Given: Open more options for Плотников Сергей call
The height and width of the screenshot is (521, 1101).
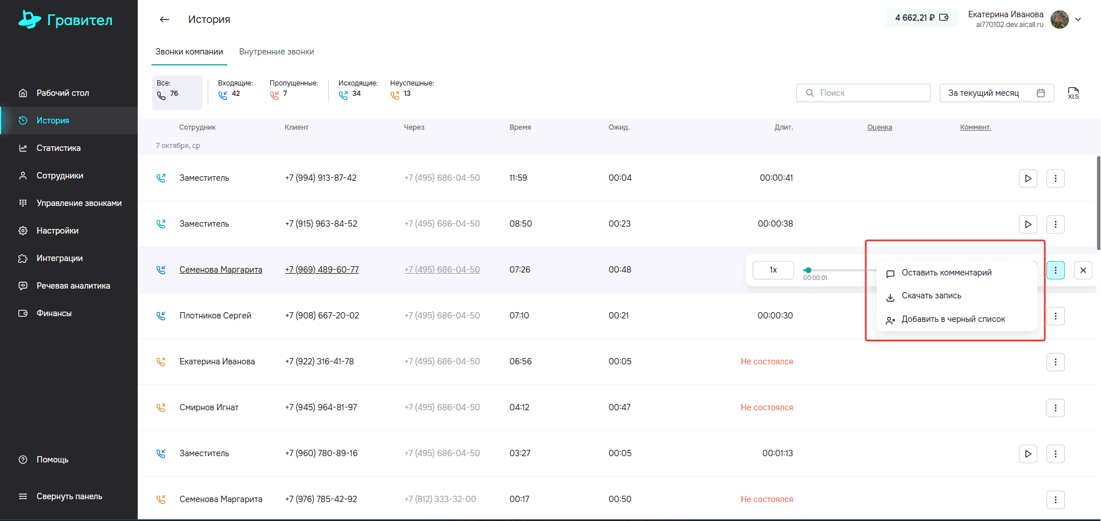Looking at the screenshot, I should [1056, 316].
